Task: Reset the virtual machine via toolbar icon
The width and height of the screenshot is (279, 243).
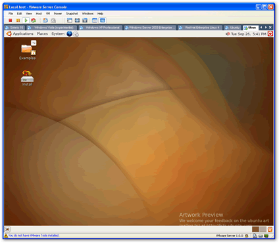Action: tap(34, 20)
